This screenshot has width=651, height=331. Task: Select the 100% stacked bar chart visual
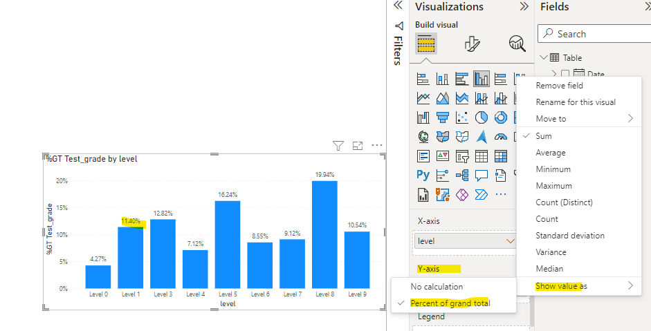[x=501, y=78]
